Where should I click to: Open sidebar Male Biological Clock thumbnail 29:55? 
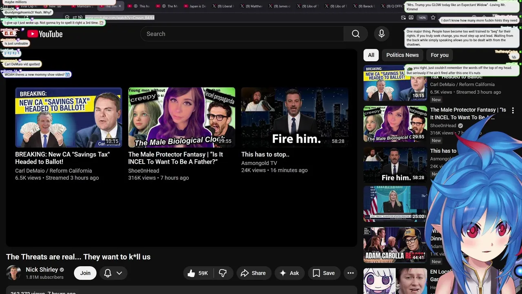point(395,124)
